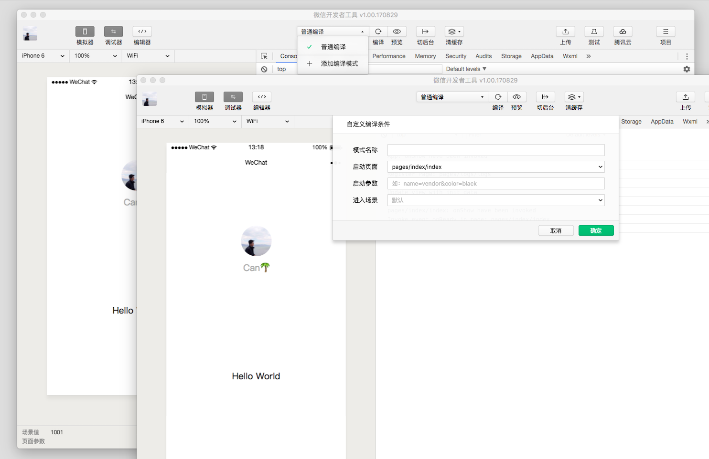Open the entry scene (进入场景) dropdown
709x459 pixels.
(x=495, y=200)
